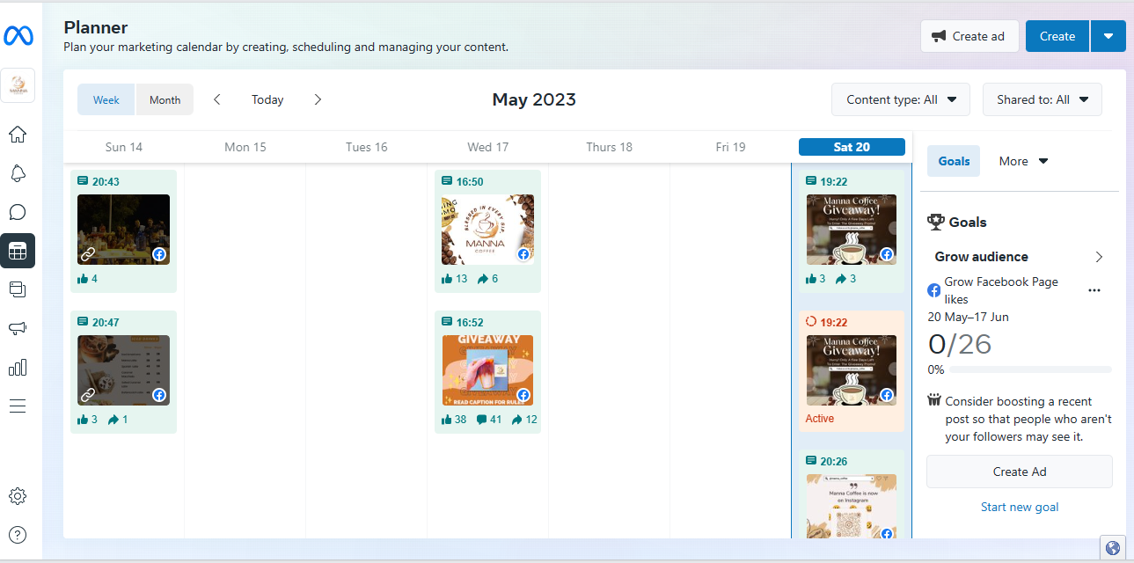Screen dimensions: 1134x563
Task: Click the Meta logo icon
Action: (18, 36)
